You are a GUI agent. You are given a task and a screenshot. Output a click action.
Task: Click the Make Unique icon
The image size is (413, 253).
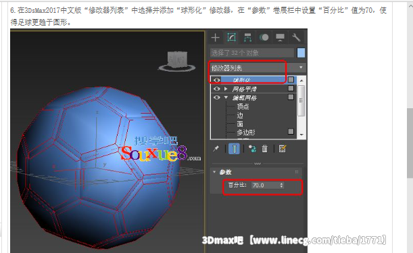252,149
